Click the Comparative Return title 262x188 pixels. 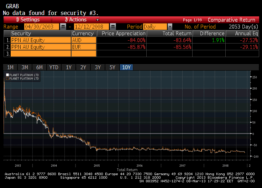click(231, 20)
